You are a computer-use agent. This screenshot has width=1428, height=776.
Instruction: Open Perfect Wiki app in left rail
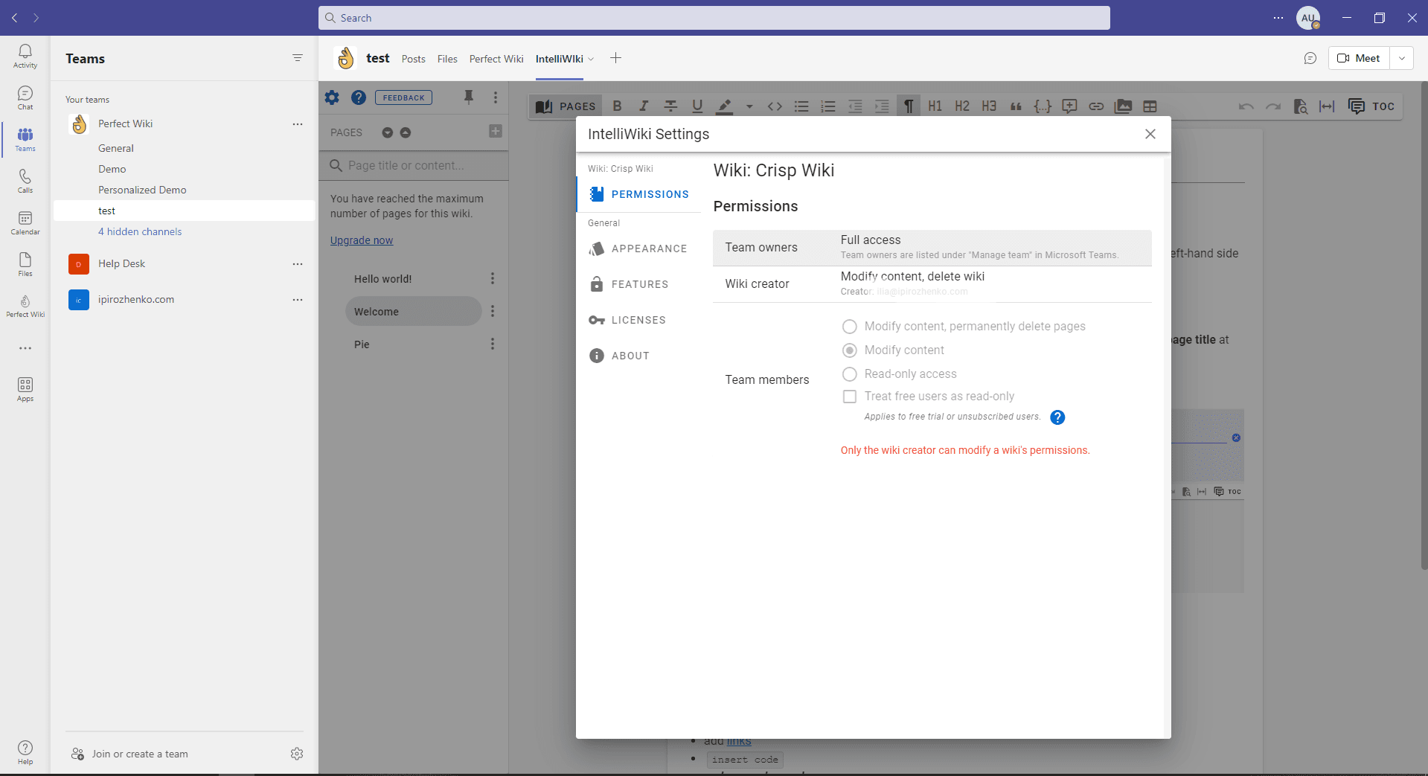(x=25, y=306)
